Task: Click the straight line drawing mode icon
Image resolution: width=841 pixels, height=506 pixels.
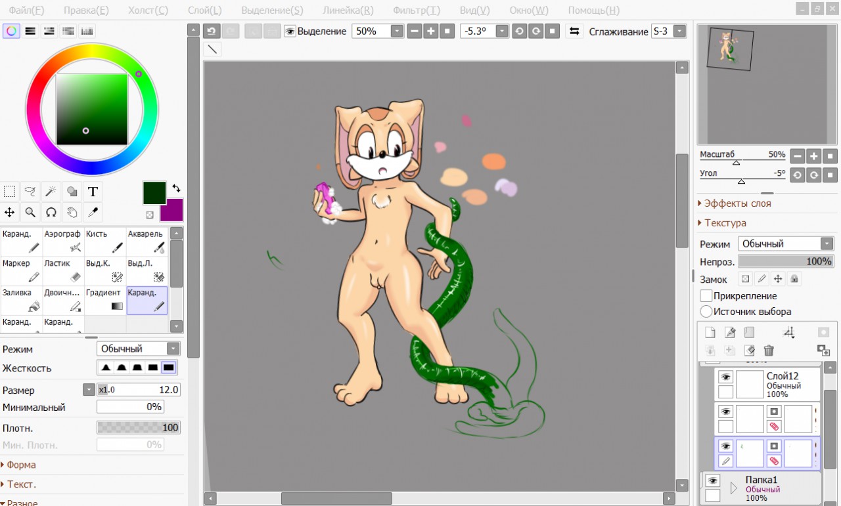Action: pyautogui.click(x=212, y=49)
